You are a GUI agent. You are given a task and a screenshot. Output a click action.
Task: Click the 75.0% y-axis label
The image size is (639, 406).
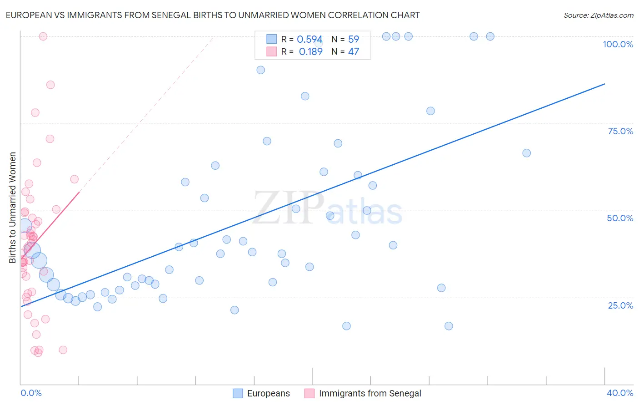click(x=620, y=131)
